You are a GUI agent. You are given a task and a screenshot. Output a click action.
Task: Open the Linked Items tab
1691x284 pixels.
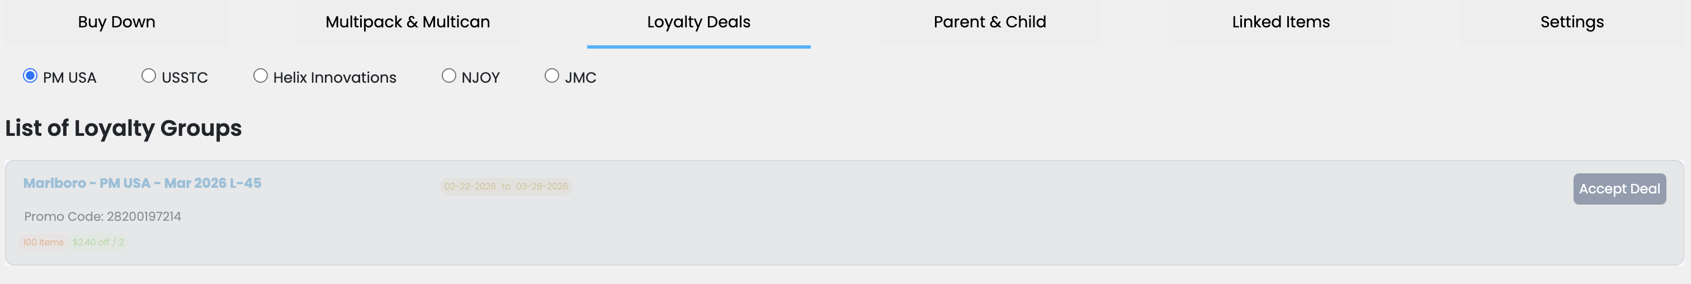pos(1280,22)
